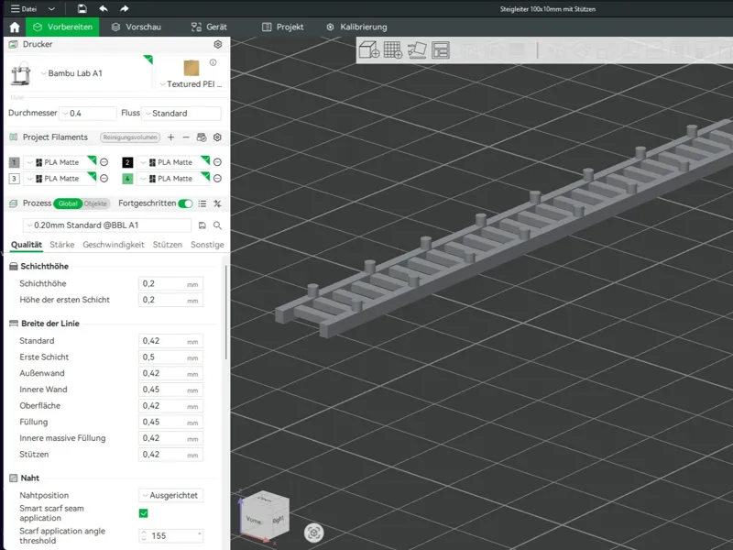Click filament 1 gray color swatch
The height and width of the screenshot is (550, 733).
tap(14, 162)
